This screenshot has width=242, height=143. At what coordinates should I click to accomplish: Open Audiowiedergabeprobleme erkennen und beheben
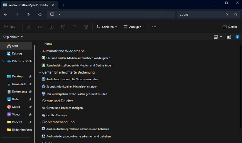click(78, 136)
